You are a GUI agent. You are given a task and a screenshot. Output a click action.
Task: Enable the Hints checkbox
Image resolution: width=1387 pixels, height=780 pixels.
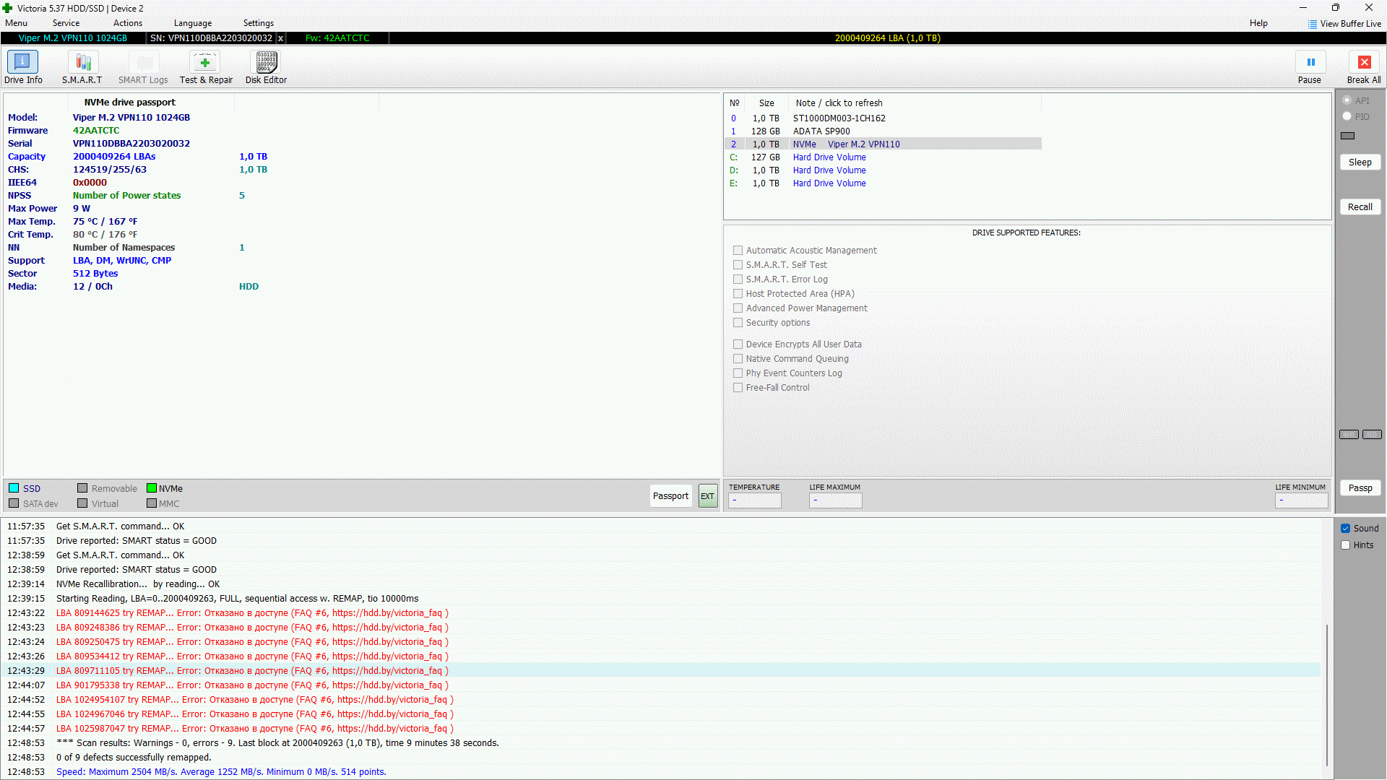pyautogui.click(x=1346, y=545)
